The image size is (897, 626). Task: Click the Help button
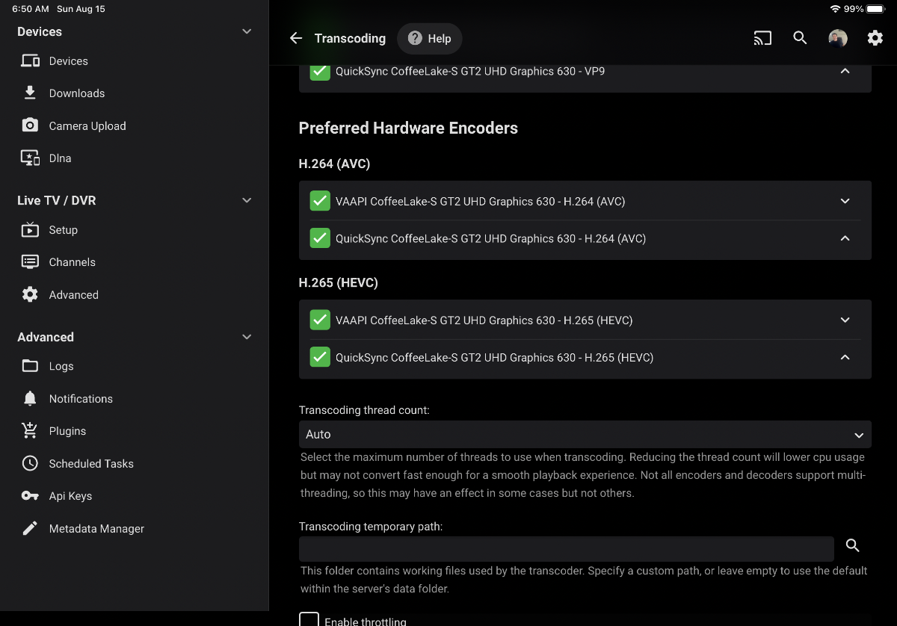[429, 38]
